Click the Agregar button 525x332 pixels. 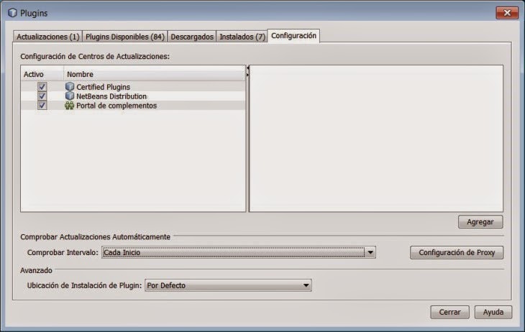[x=480, y=222]
